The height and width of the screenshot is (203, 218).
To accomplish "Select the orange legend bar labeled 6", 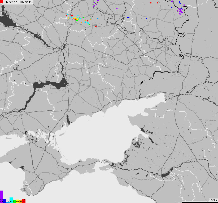I will coord(21,201).
